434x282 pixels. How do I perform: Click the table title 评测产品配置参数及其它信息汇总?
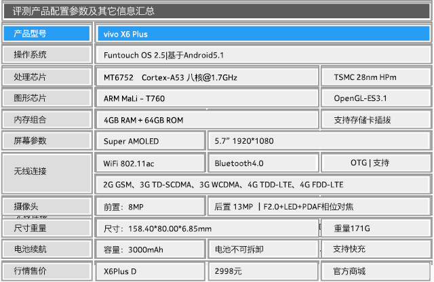pos(83,11)
